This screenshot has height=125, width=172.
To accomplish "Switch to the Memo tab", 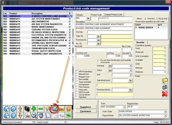I will tap(139, 19).
